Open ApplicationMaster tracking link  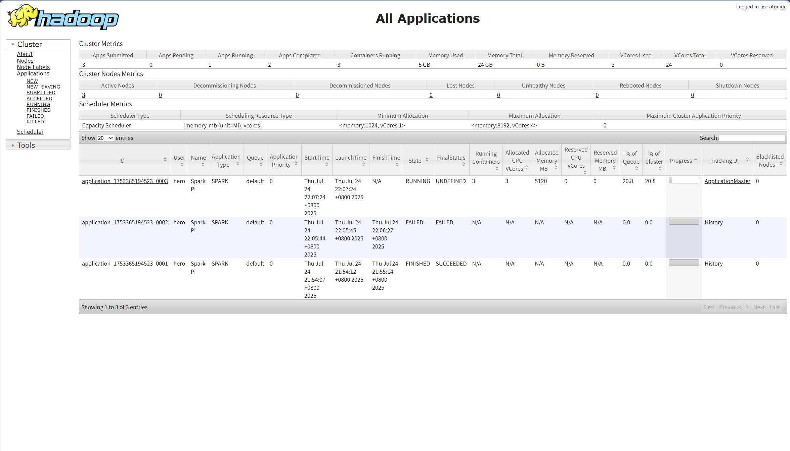pyautogui.click(x=727, y=181)
